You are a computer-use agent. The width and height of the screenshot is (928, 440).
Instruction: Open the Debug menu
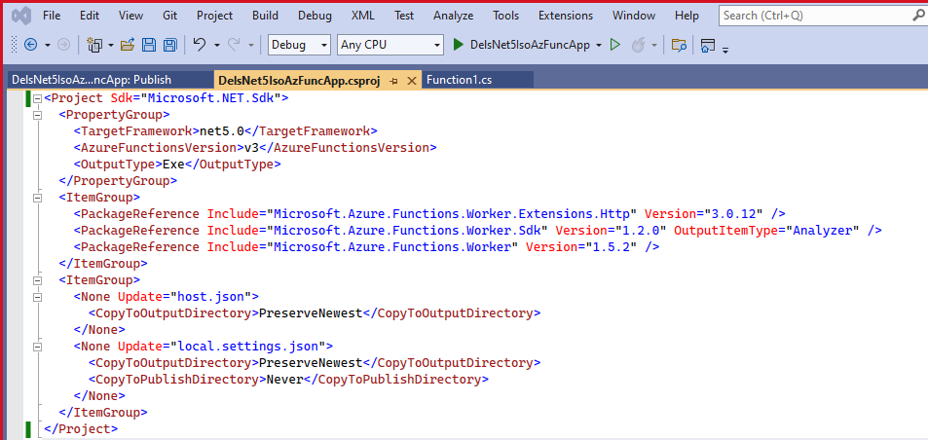click(x=315, y=16)
